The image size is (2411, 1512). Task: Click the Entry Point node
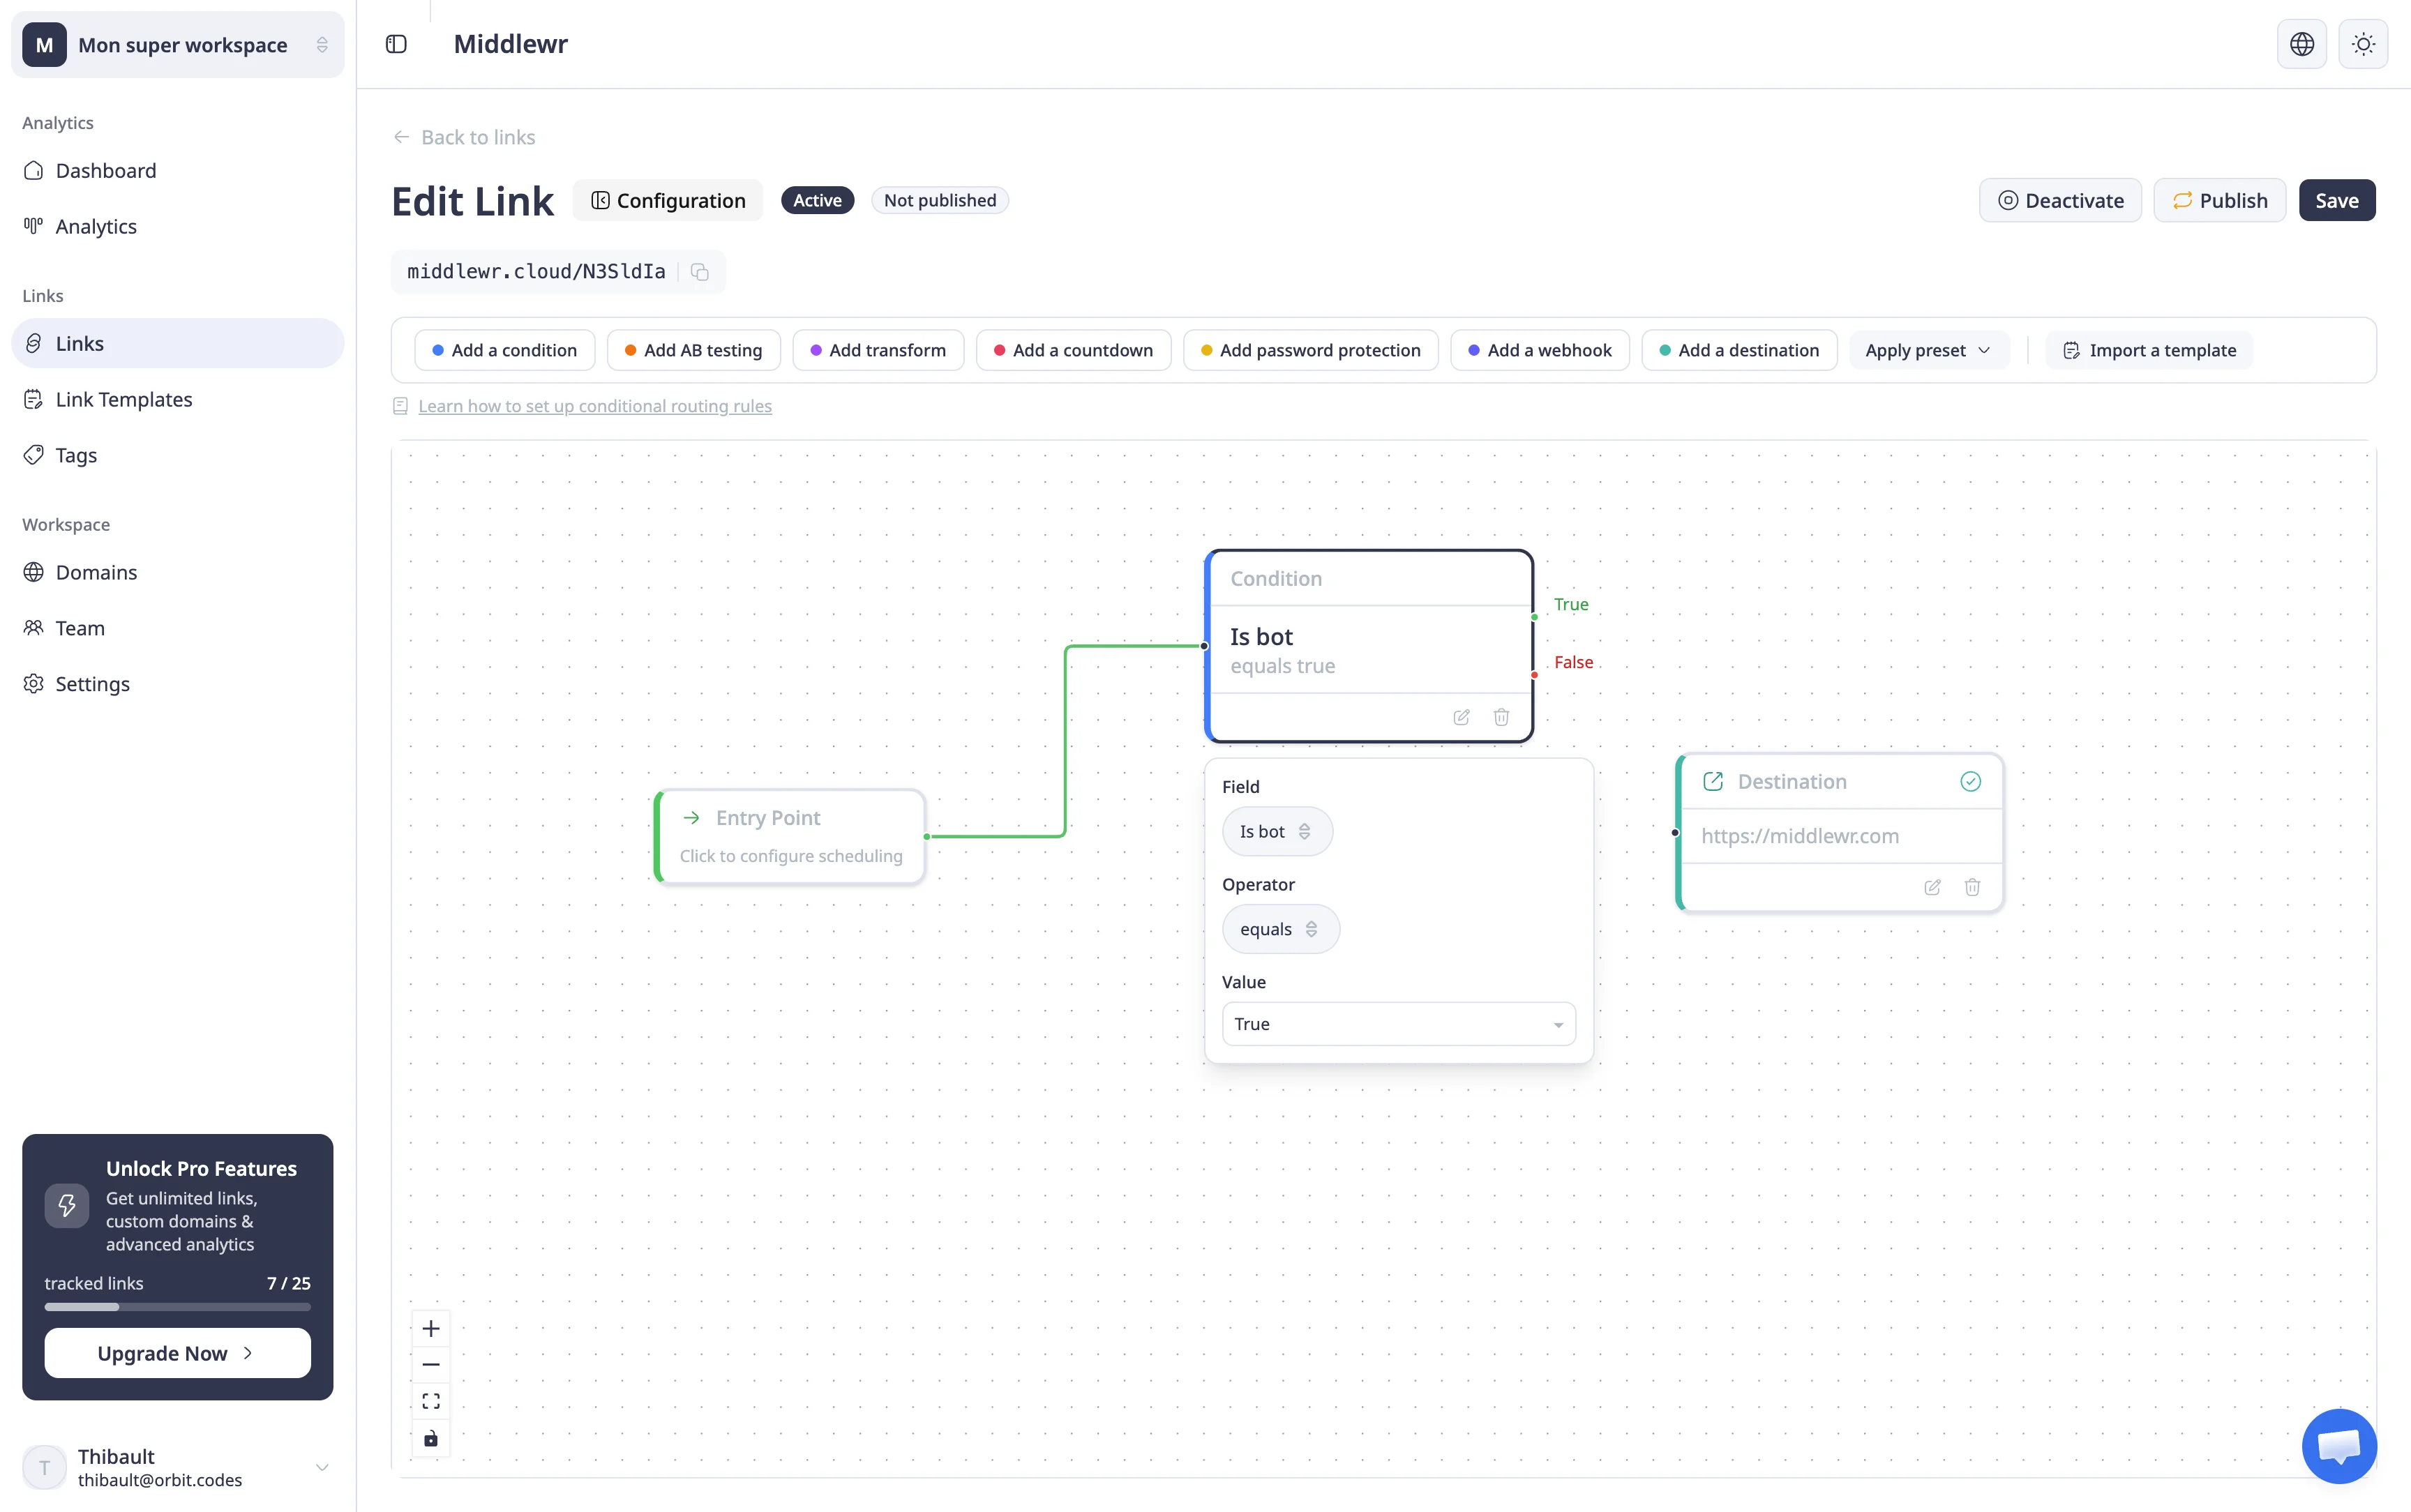(790, 836)
